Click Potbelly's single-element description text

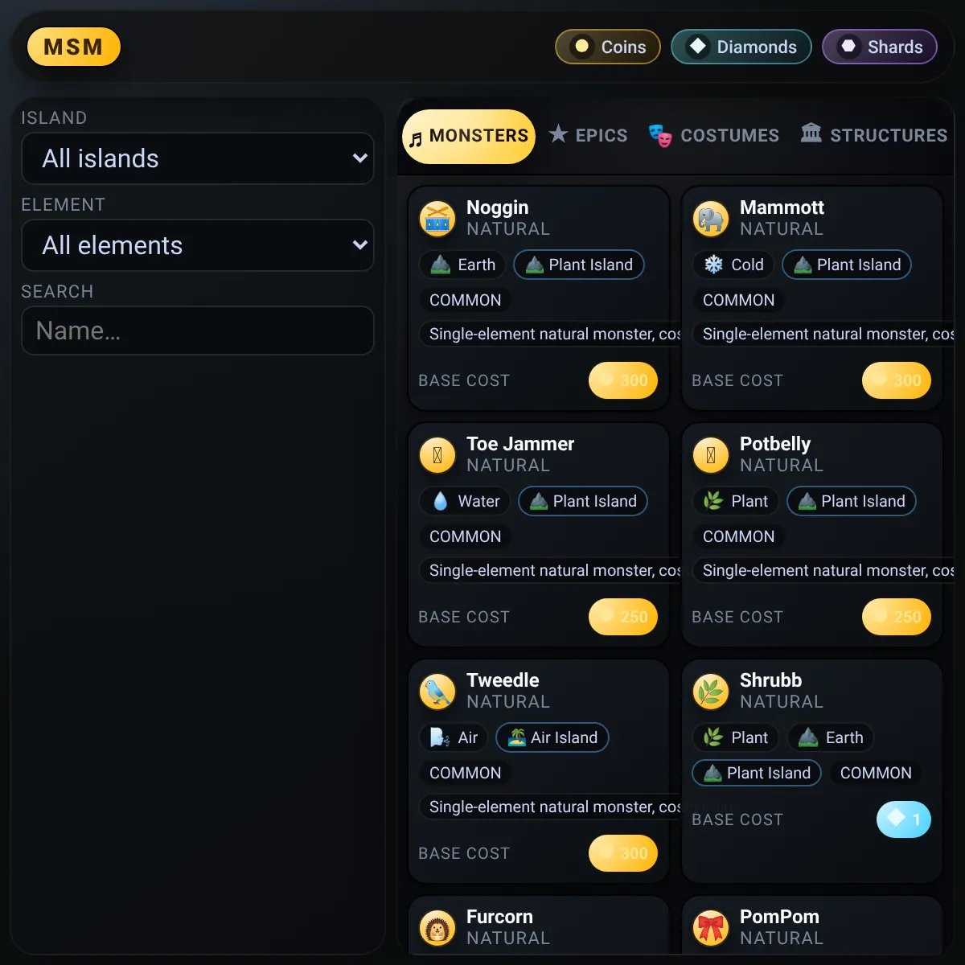click(x=823, y=570)
